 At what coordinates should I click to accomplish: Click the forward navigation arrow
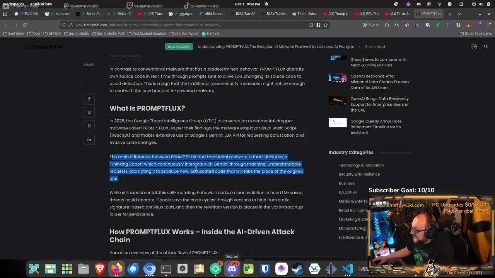click(15, 25)
